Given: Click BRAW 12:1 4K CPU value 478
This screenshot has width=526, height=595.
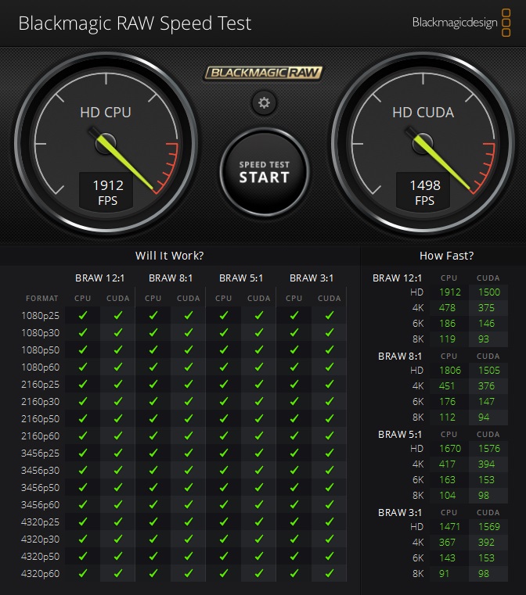Looking at the screenshot, I should [447, 308].
